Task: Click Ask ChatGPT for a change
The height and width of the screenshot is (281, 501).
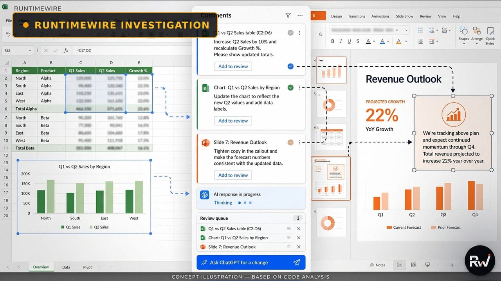Action: (251, 263)
